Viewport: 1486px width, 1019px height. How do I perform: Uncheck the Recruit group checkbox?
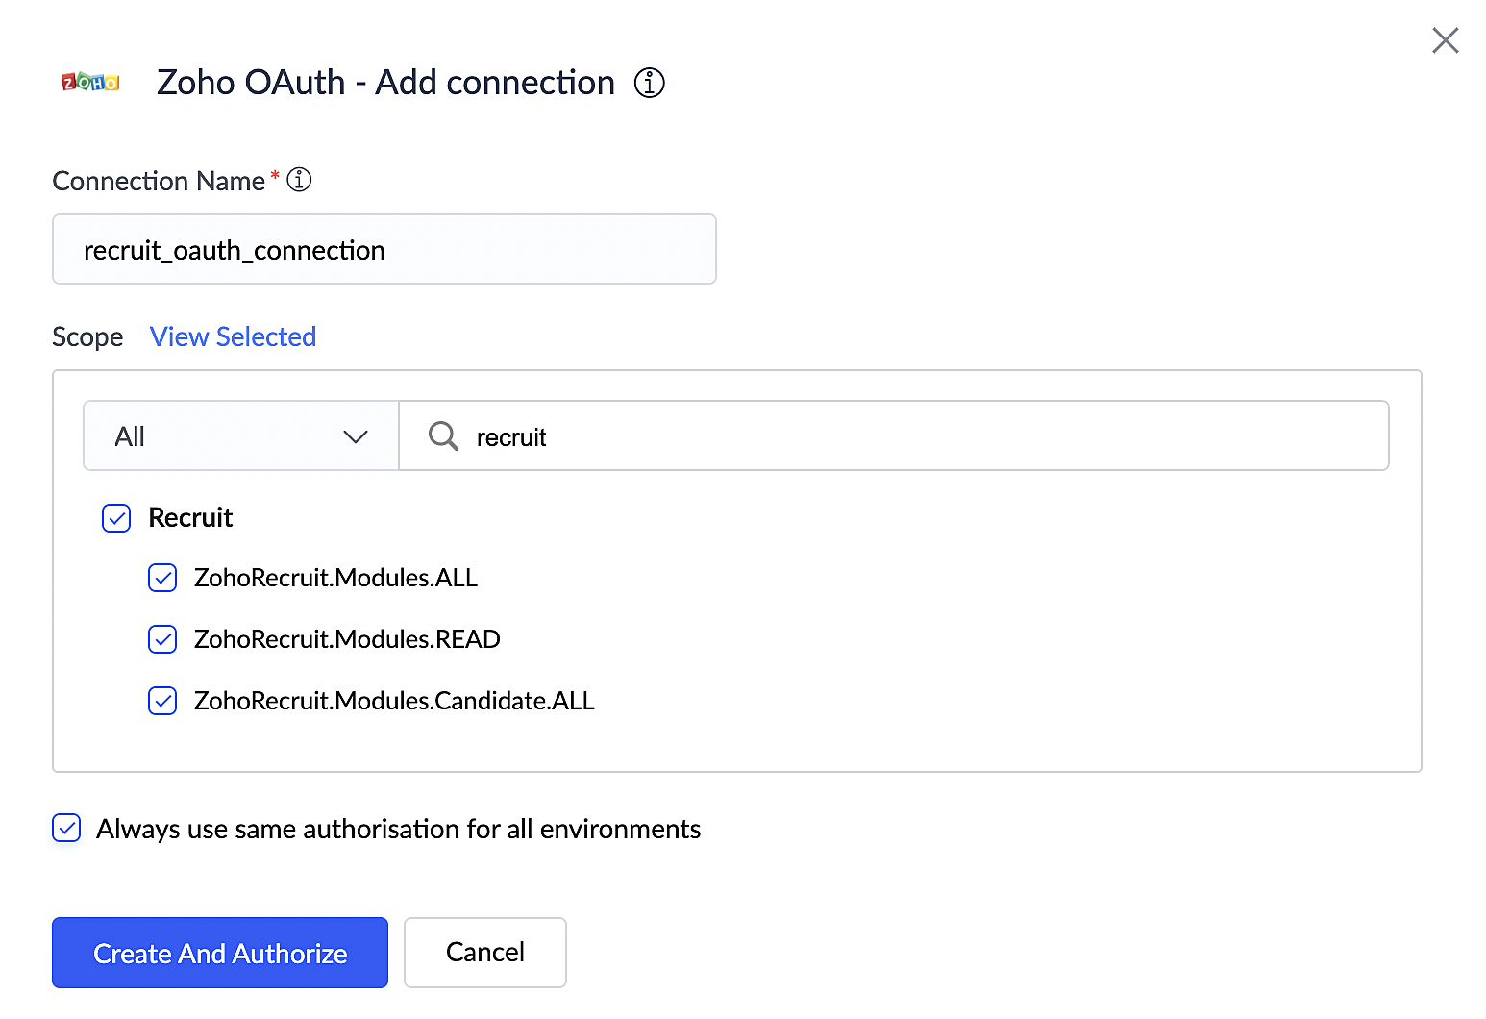[116, 518]
